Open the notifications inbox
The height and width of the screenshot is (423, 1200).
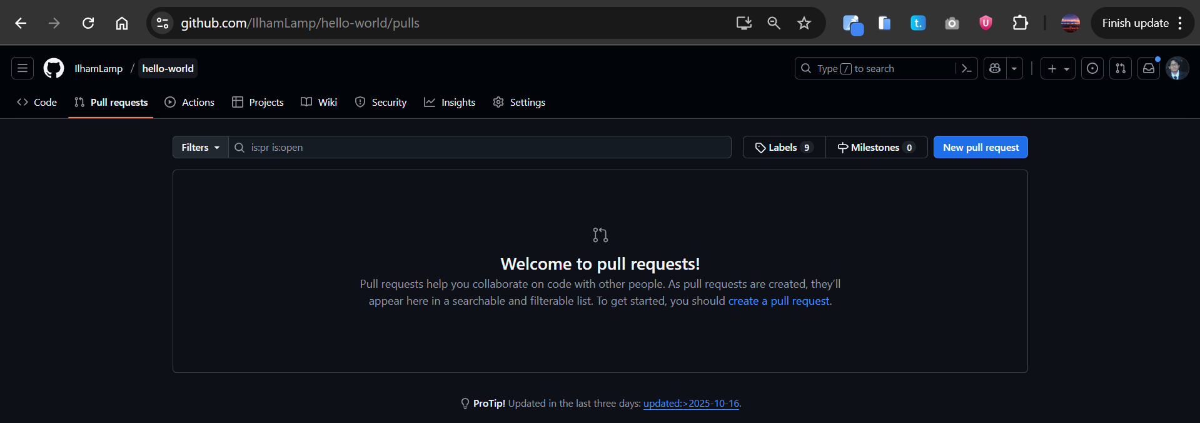pyautogui.click(x=1149, y=68)
